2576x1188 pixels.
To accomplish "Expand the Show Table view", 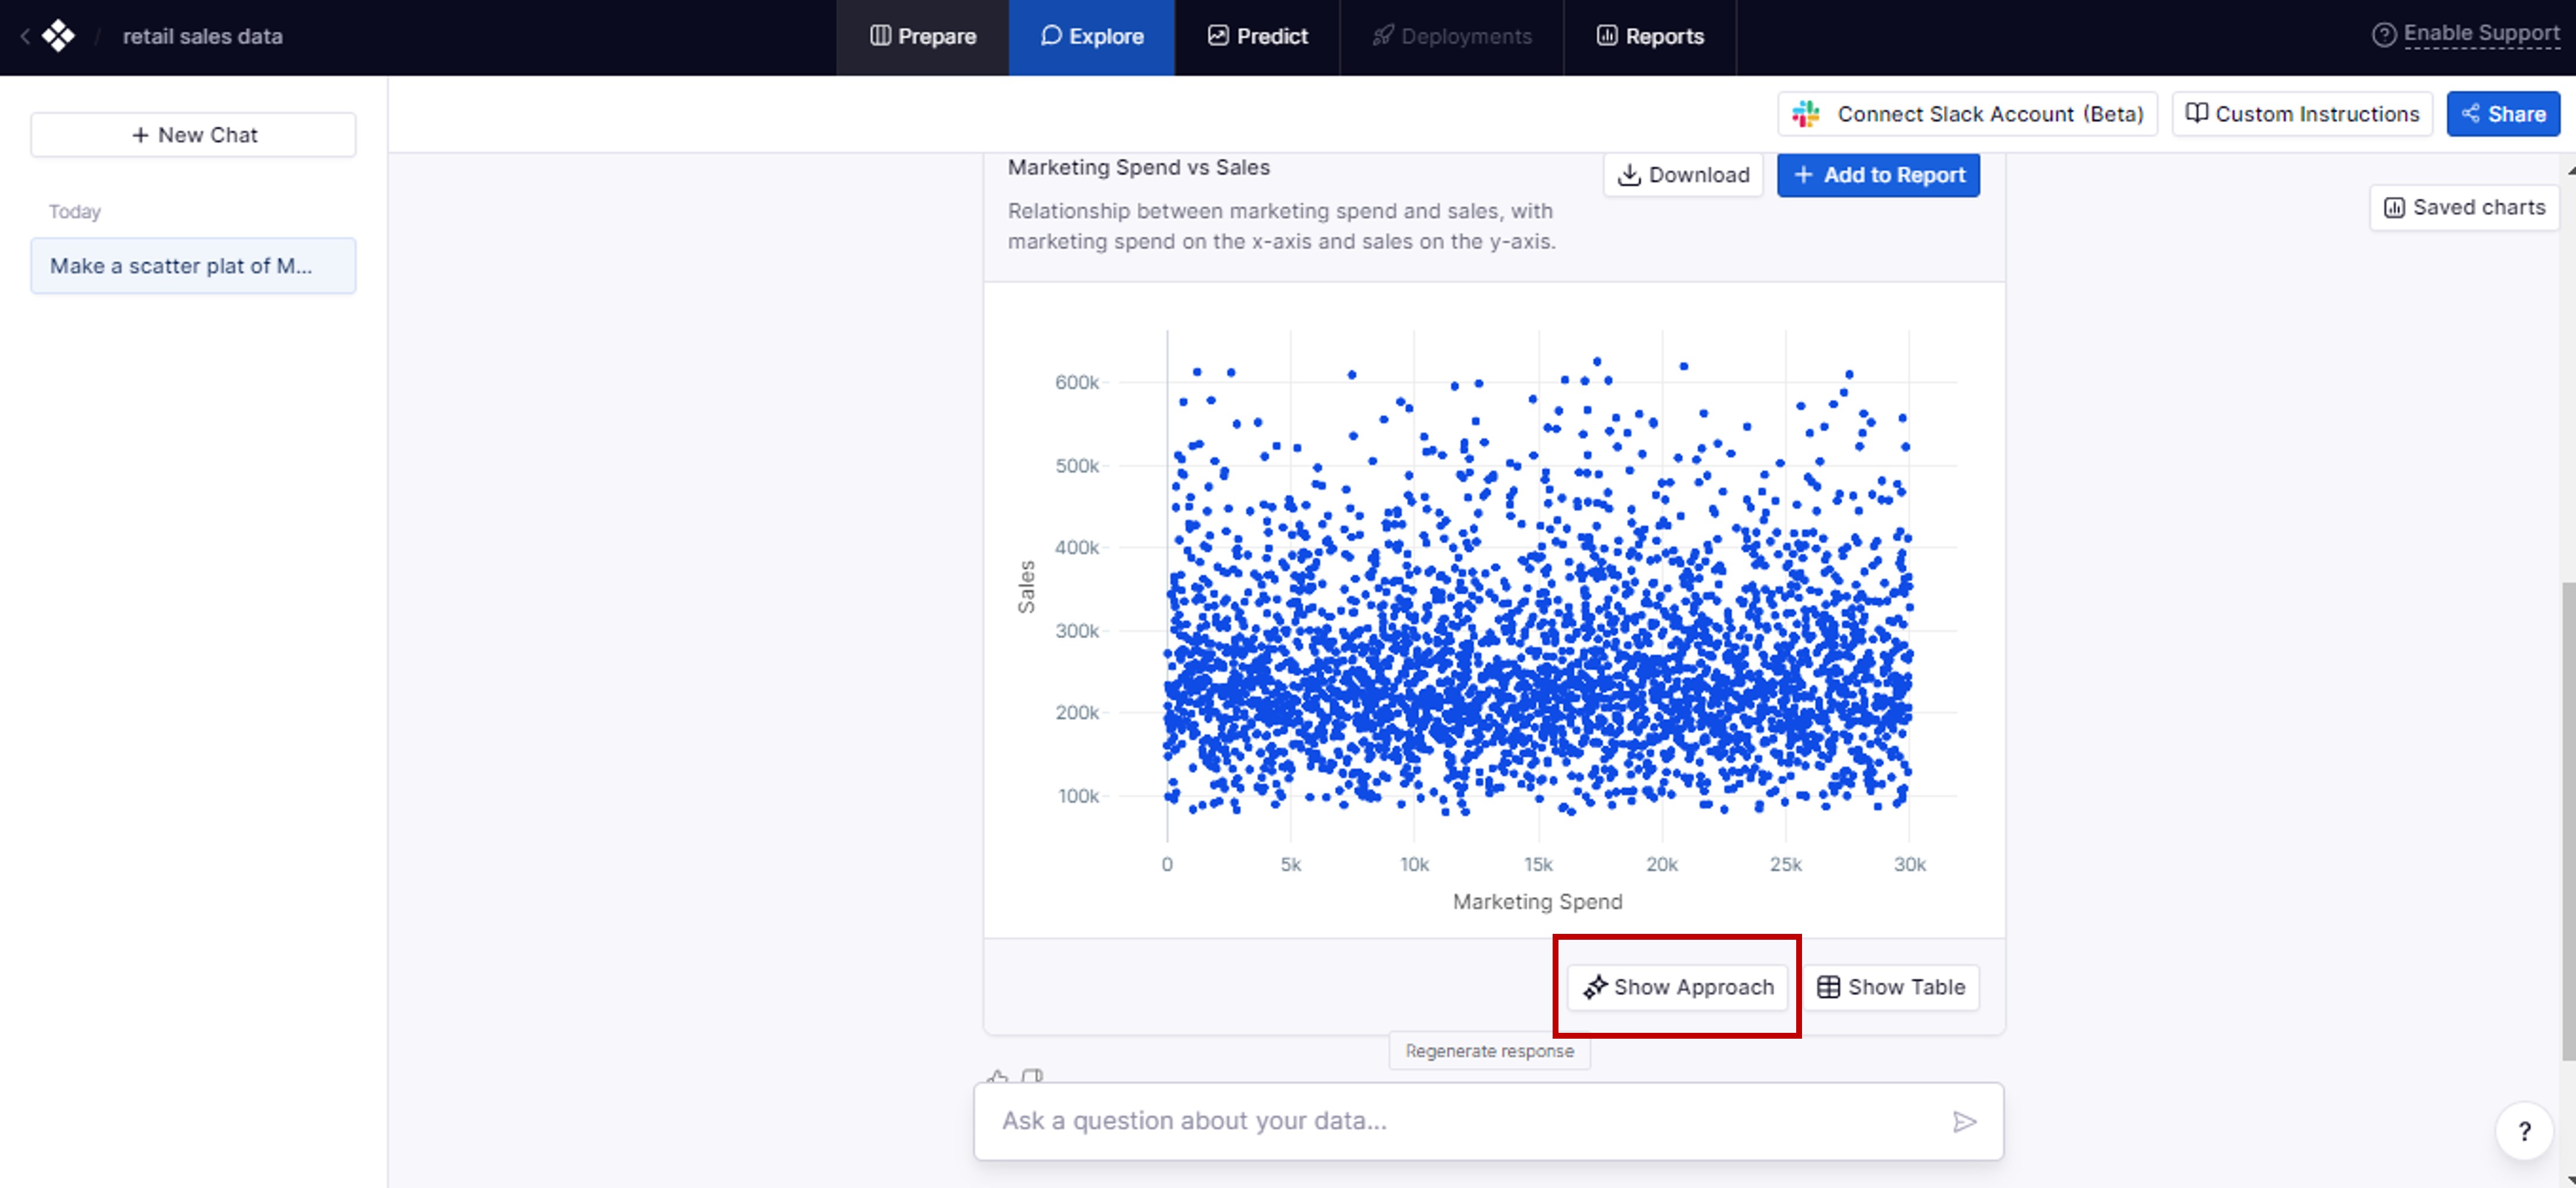I will [x=1890, y=987].
